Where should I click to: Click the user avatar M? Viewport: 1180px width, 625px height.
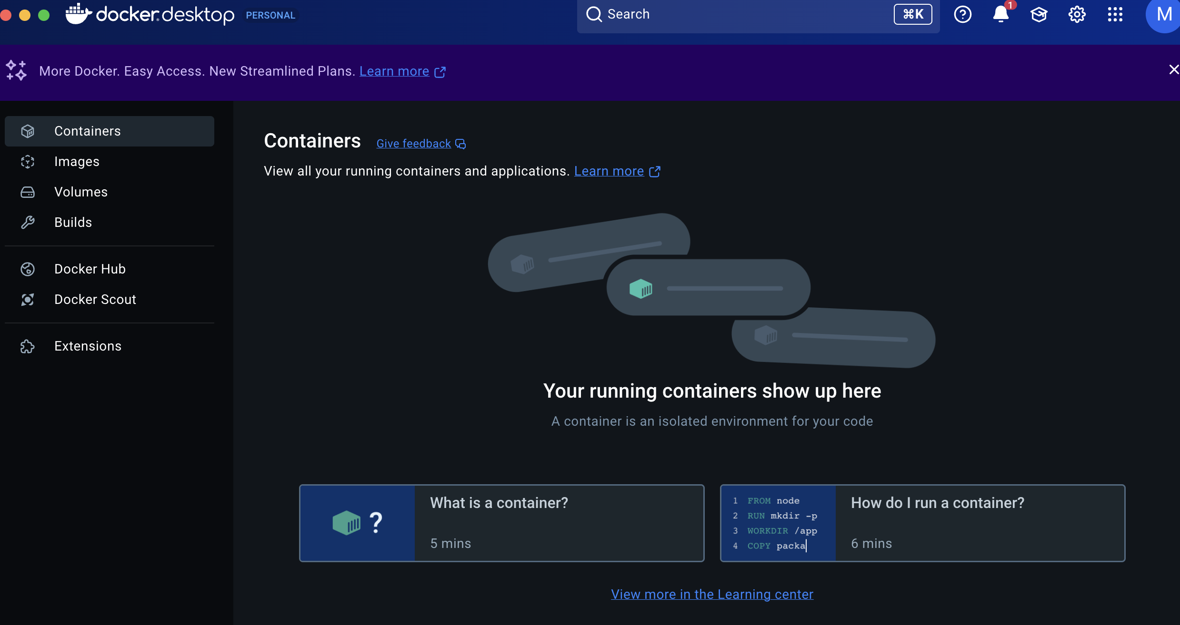1163,14
